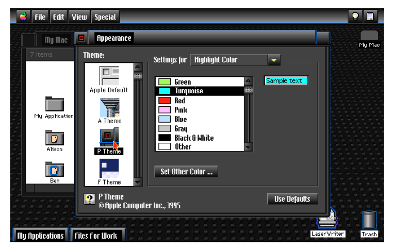Open the Apple menu icon
Viewport: 393px width, 248px height.
pyautogui.click(x=24, y=17)
